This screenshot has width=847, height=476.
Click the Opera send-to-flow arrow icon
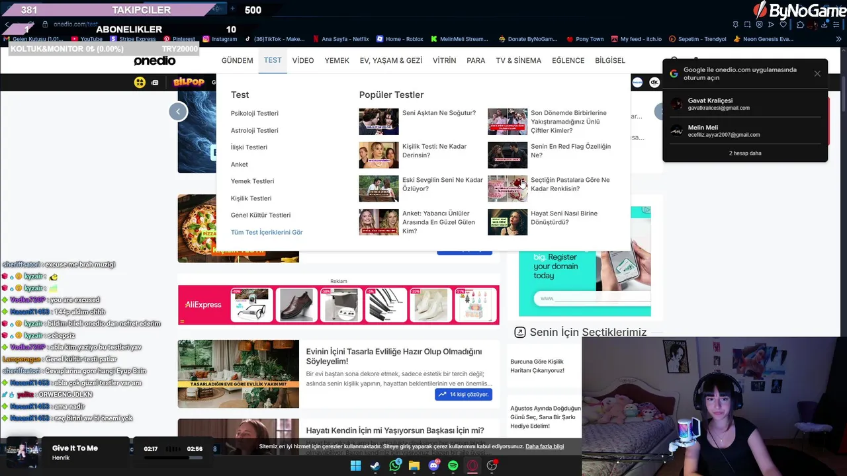pos(772,24)
